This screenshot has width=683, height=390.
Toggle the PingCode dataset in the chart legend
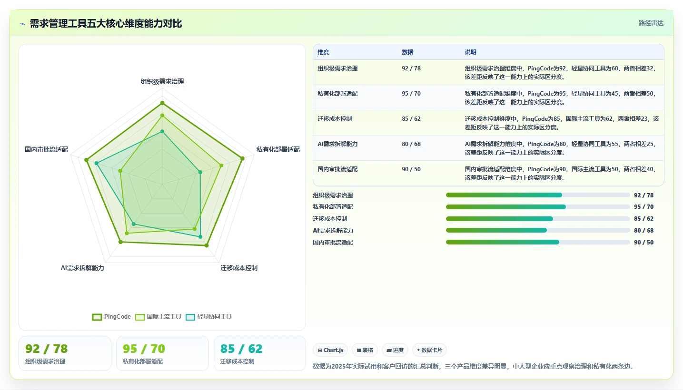[111, 317]
